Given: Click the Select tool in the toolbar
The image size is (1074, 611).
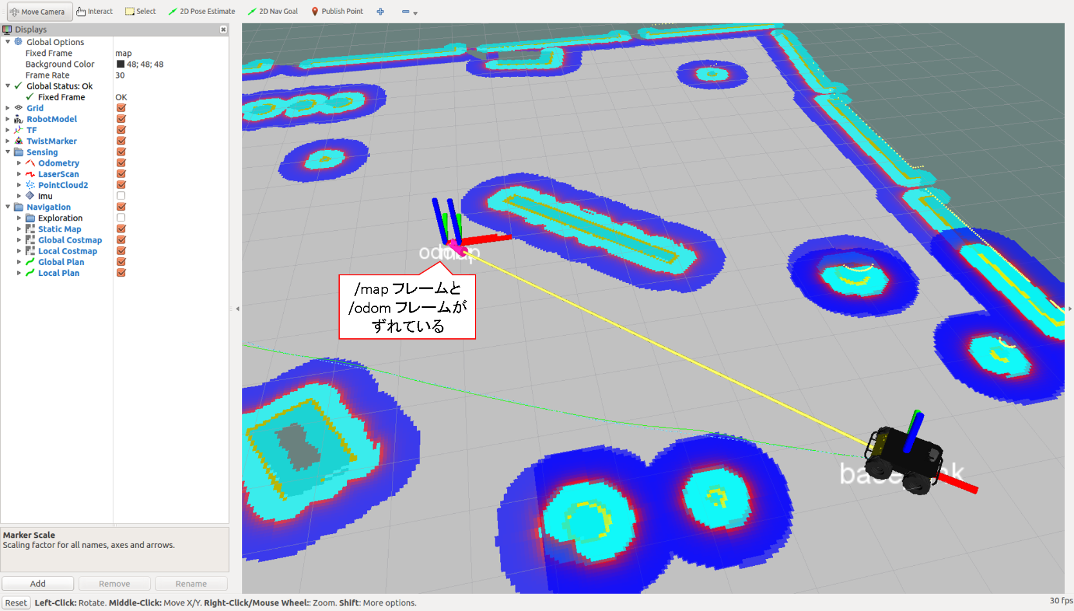Looking at the screenshot, I should 140,11.
